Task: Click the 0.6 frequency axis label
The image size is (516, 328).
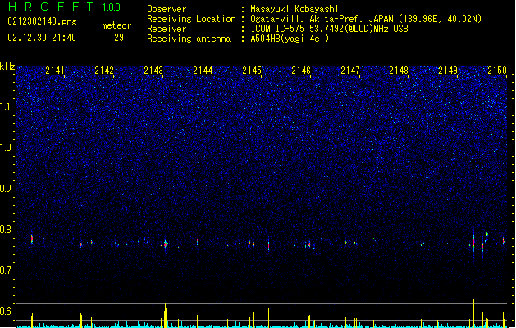Action: (x=7, y=312)
